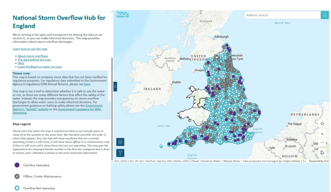331x192 pixels.
Task: Click the address search magnifier button
Action: [325, 15]
